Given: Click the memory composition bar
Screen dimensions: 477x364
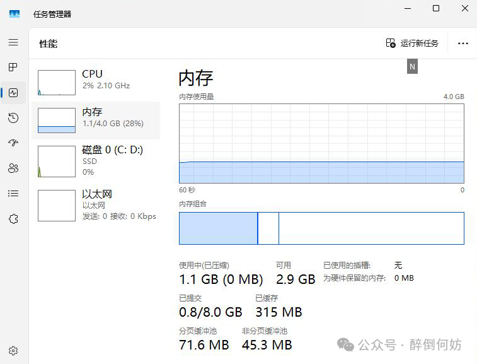Looking at the screenshot, I should tap(321, 228).
